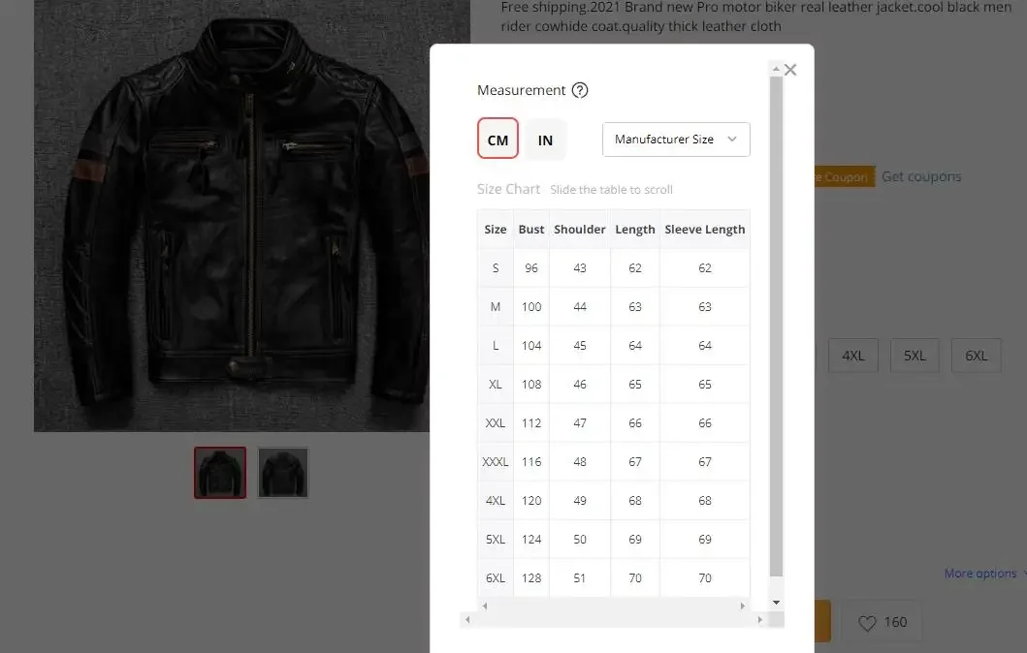Click shoulder value 49 in 4XL row
This screenshot has width=1027, height=653.
[x=580, y=501]
